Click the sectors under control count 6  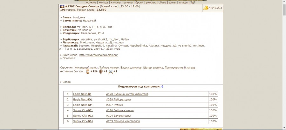point(162,87)
